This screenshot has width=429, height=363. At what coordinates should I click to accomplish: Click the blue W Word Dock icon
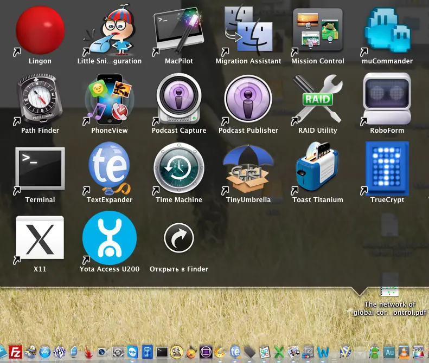click(323, 352)
